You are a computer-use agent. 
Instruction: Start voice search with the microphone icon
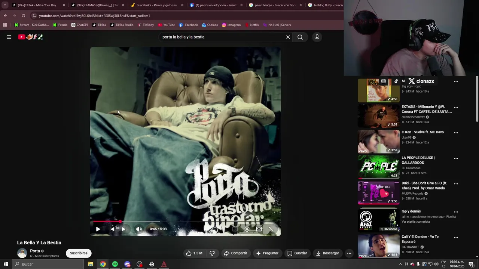(317, 37)
